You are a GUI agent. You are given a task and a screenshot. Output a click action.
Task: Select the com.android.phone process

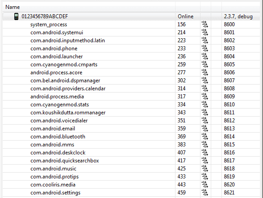54,48
